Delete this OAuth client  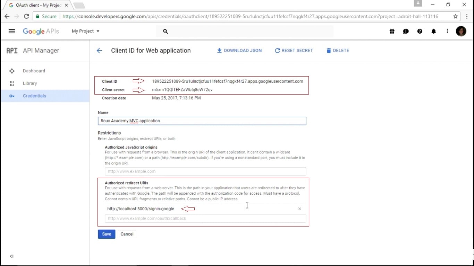point(337,50)
